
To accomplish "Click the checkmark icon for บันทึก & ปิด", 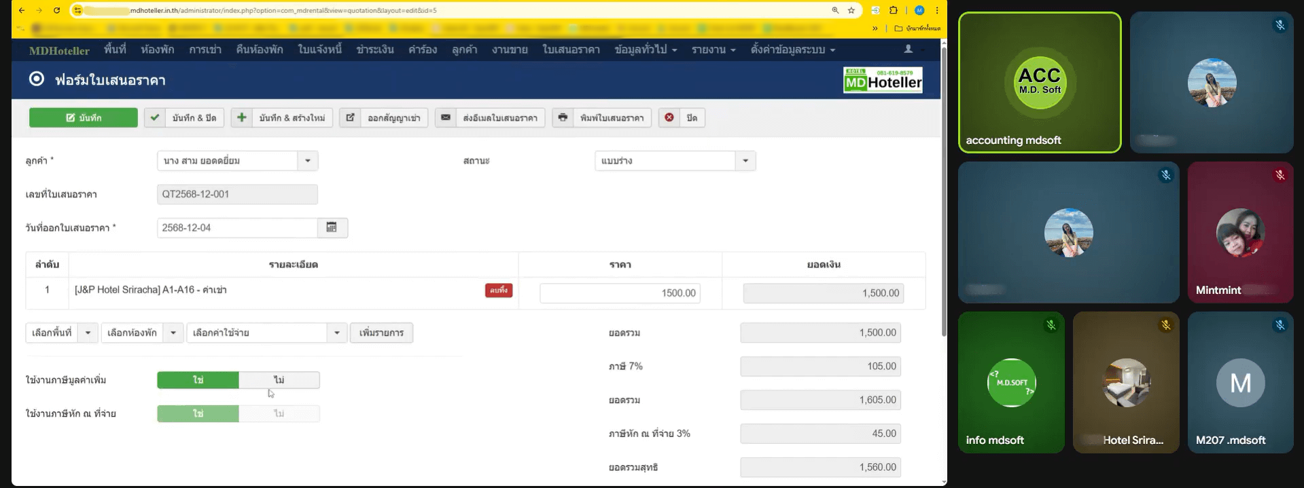I will click(155, 117).
